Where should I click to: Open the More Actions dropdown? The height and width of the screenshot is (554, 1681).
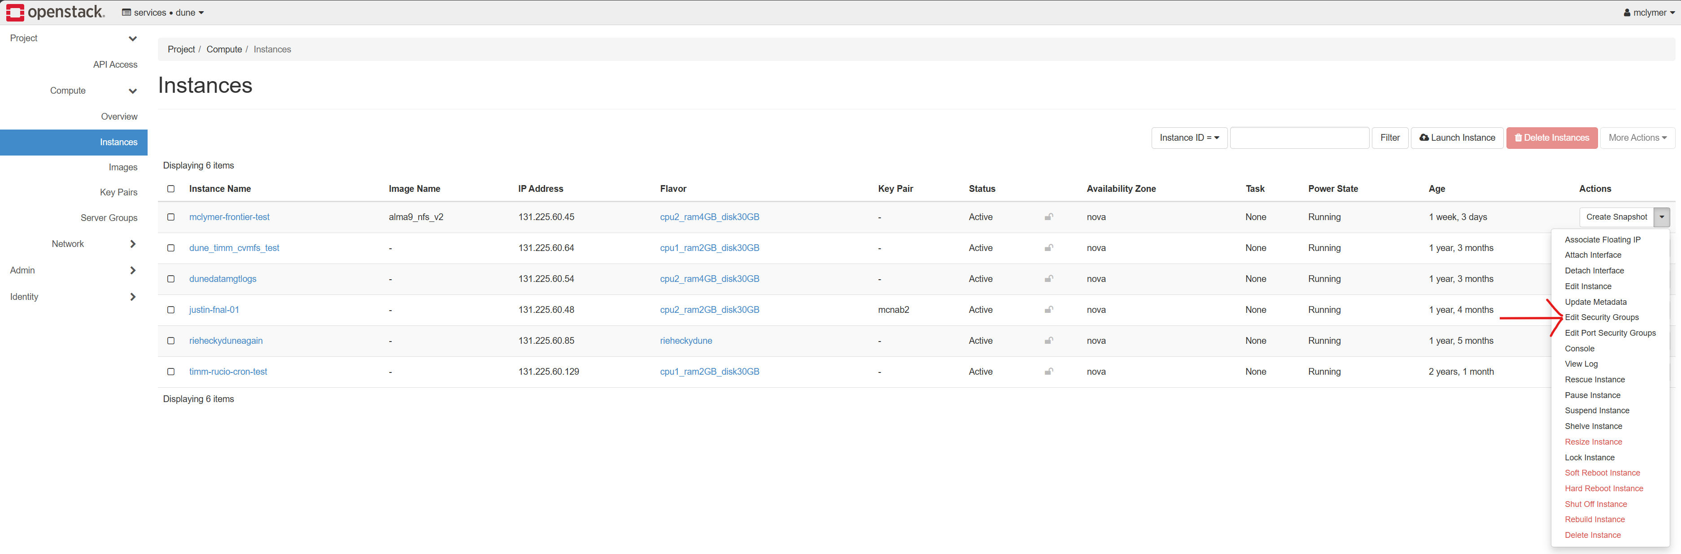[x=1637, y=138]
